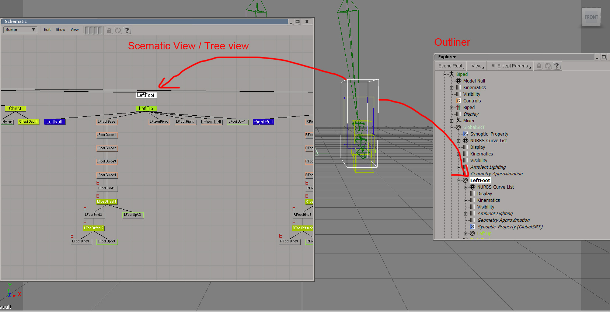Click the keys icon beside child Biped

(459, 108)
